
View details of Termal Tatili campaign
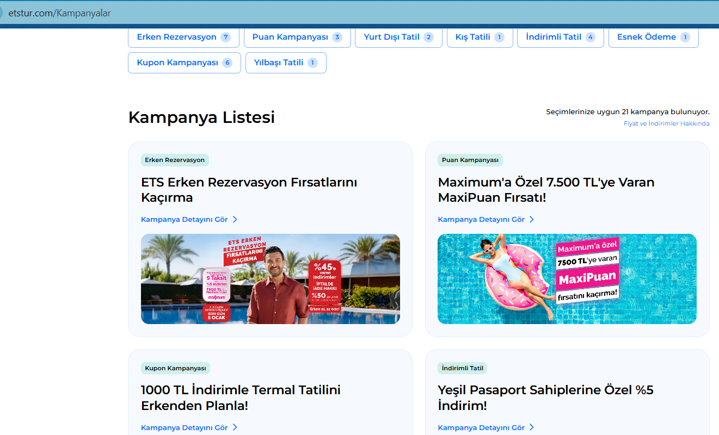189,427
